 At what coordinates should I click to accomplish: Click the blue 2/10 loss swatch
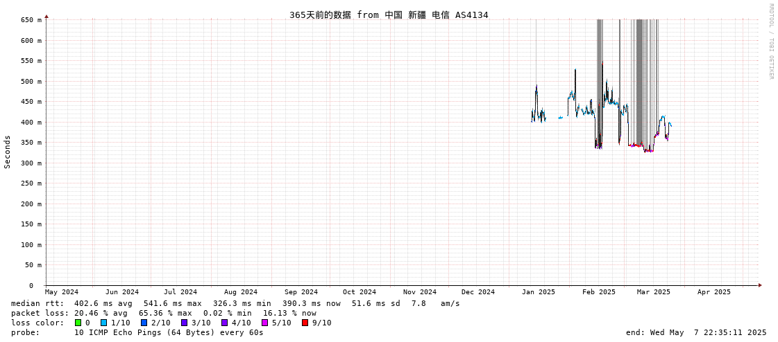coord(144,323)
